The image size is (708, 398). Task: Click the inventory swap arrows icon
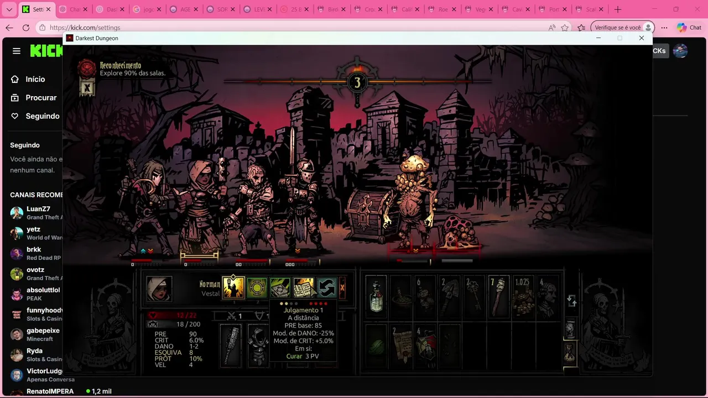(571, 301)
